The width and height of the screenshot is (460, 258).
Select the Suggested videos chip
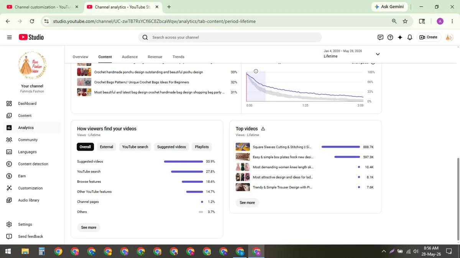click(171, 147)
